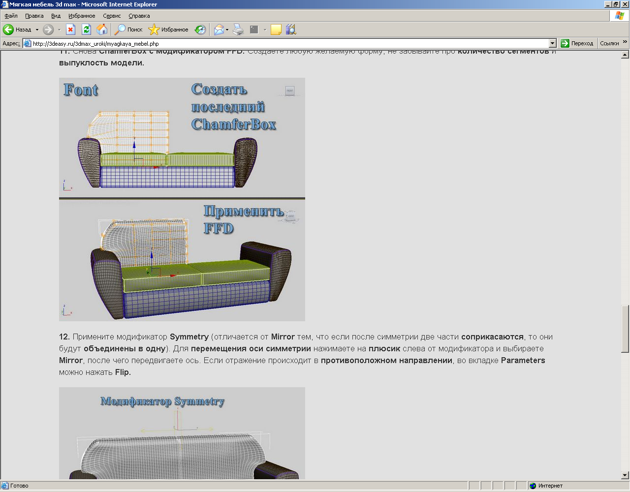The height and width of the screenshot is (492, 630).
Task: Click the Font ChamferBox tutorial image
Action: point(182,137)
